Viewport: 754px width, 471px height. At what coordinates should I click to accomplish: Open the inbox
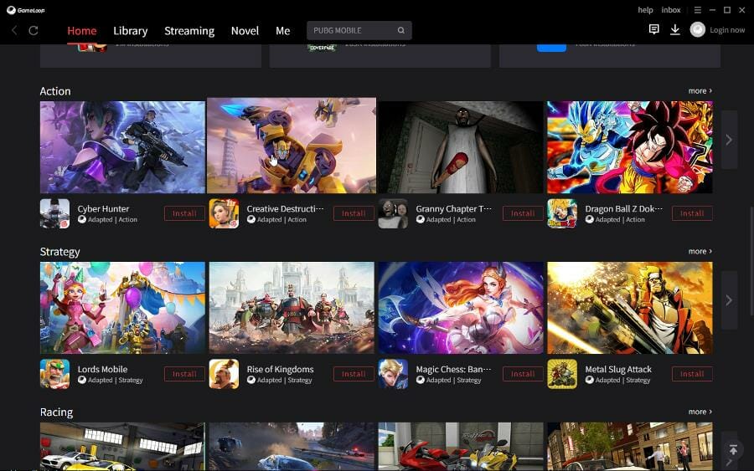(671, 9)
